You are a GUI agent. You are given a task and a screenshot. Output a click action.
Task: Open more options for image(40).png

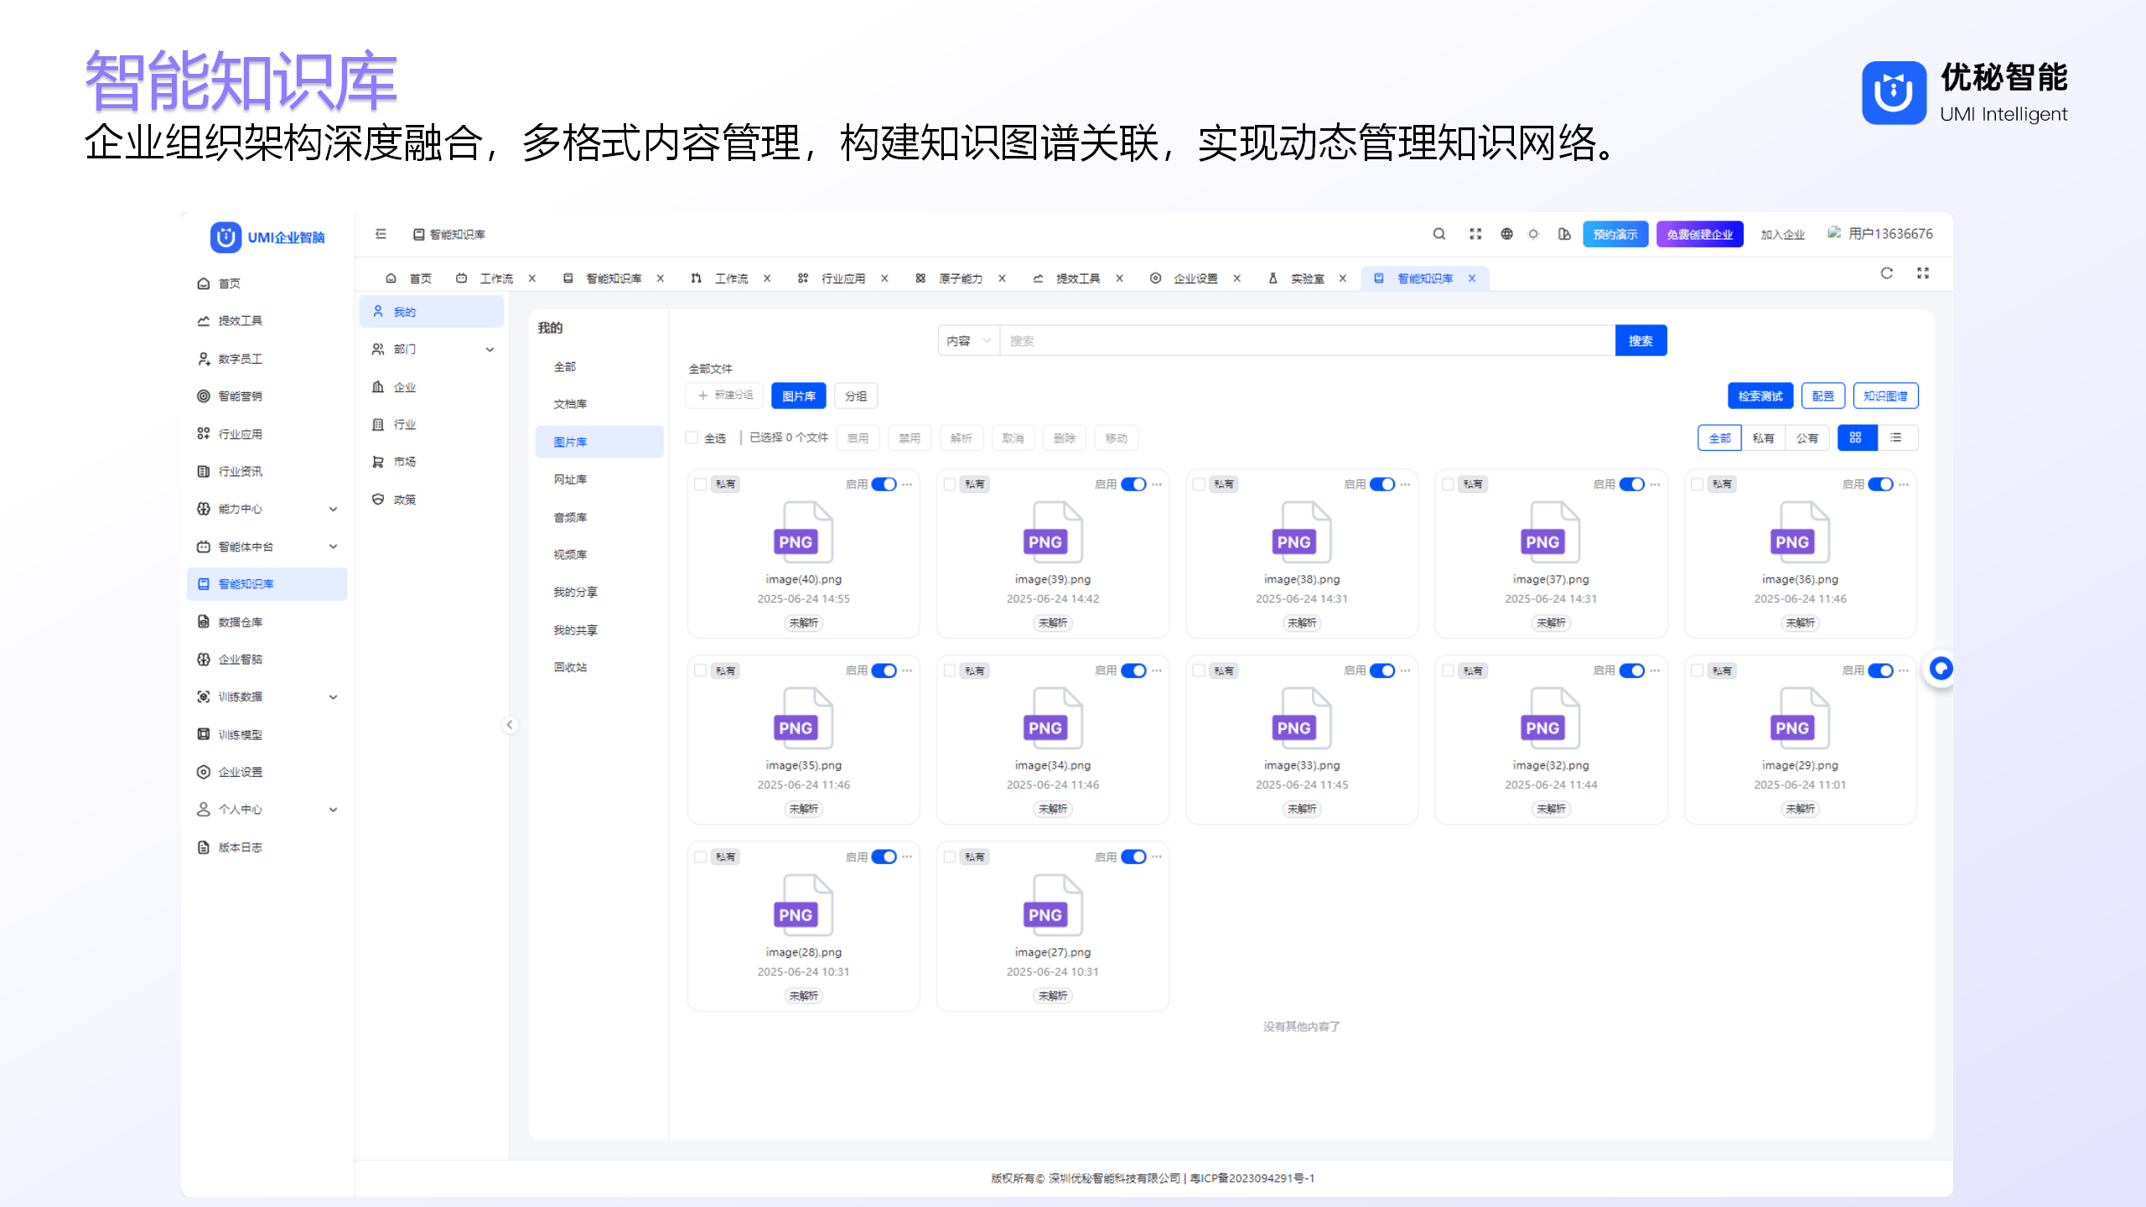coord(907,484)
